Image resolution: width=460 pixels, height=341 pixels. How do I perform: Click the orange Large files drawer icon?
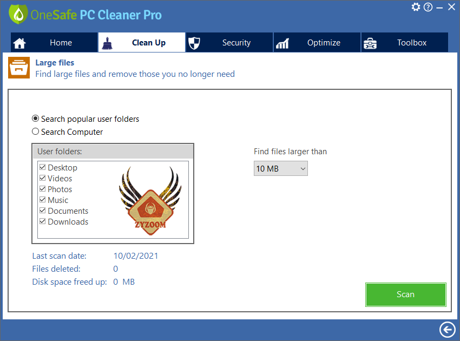[x=19, y=68]
